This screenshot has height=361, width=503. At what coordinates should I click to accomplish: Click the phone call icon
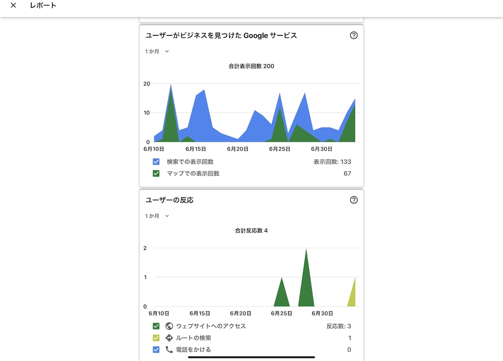[169, 349]
